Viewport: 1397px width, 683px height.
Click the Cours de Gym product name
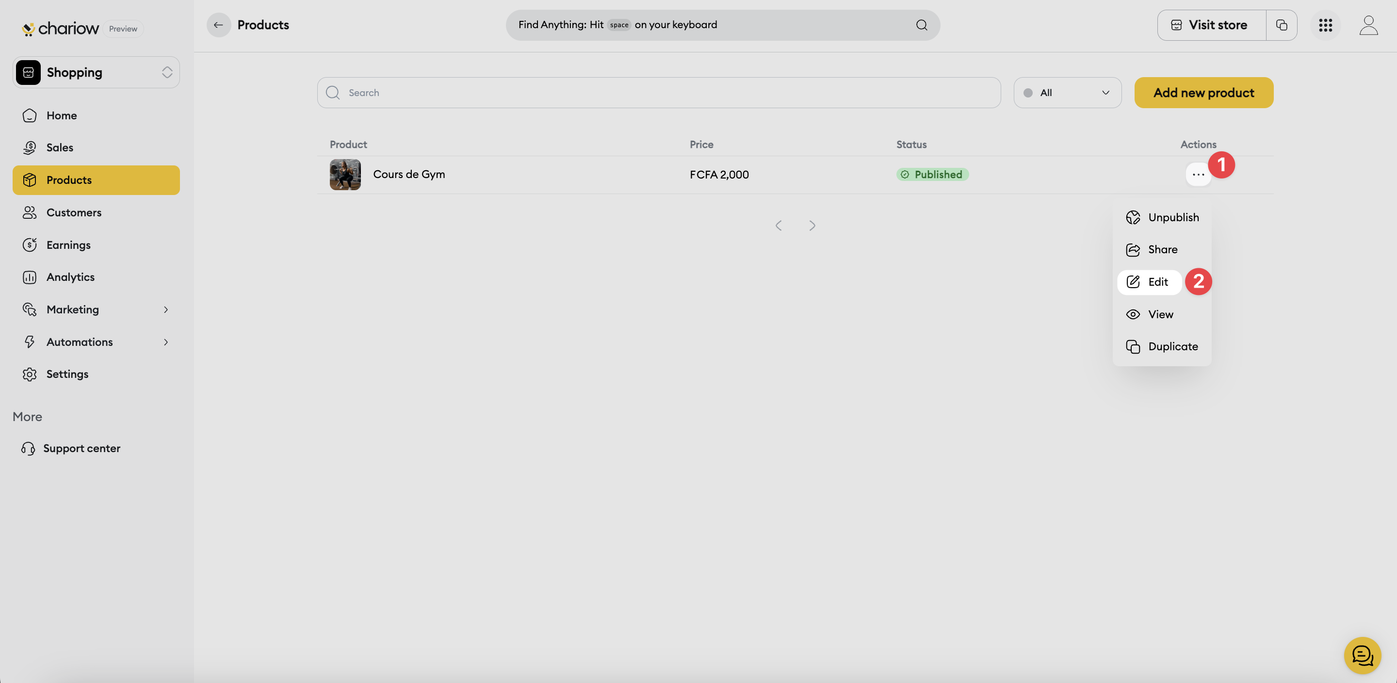point(409,175)
